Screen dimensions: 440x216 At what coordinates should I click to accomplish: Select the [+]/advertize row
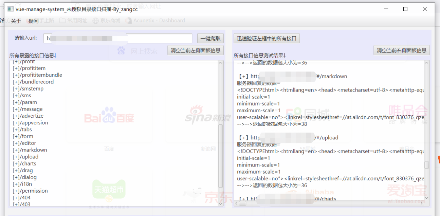(28, 116)
